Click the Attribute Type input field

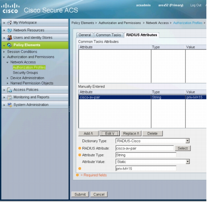coord(146,155)
